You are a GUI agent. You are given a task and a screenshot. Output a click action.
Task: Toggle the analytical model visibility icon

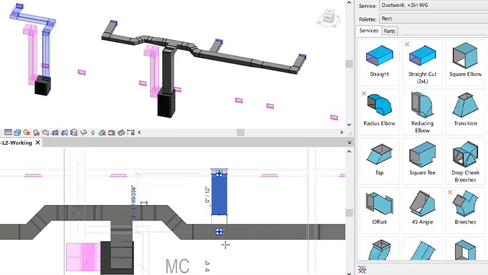point(121,133)
